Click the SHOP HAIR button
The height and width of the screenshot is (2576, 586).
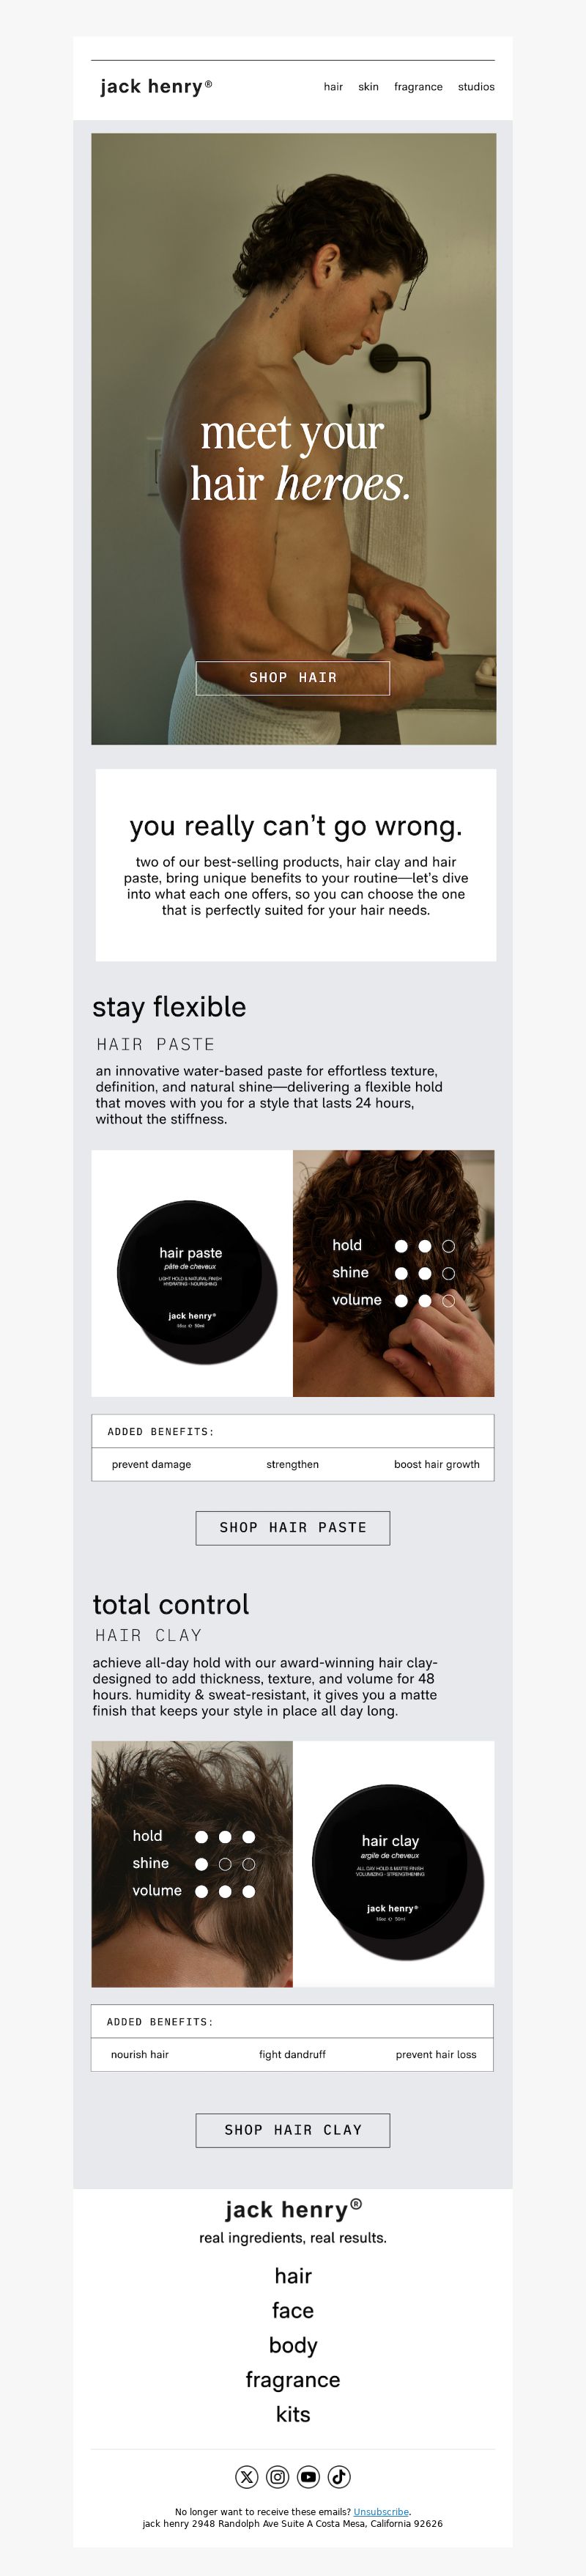(x=293, y=678)
